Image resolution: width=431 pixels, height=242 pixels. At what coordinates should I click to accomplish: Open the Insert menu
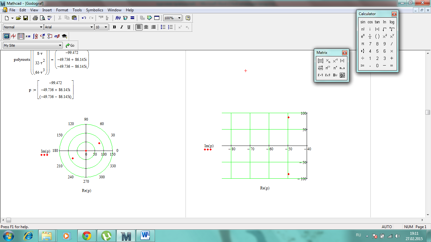47,10
